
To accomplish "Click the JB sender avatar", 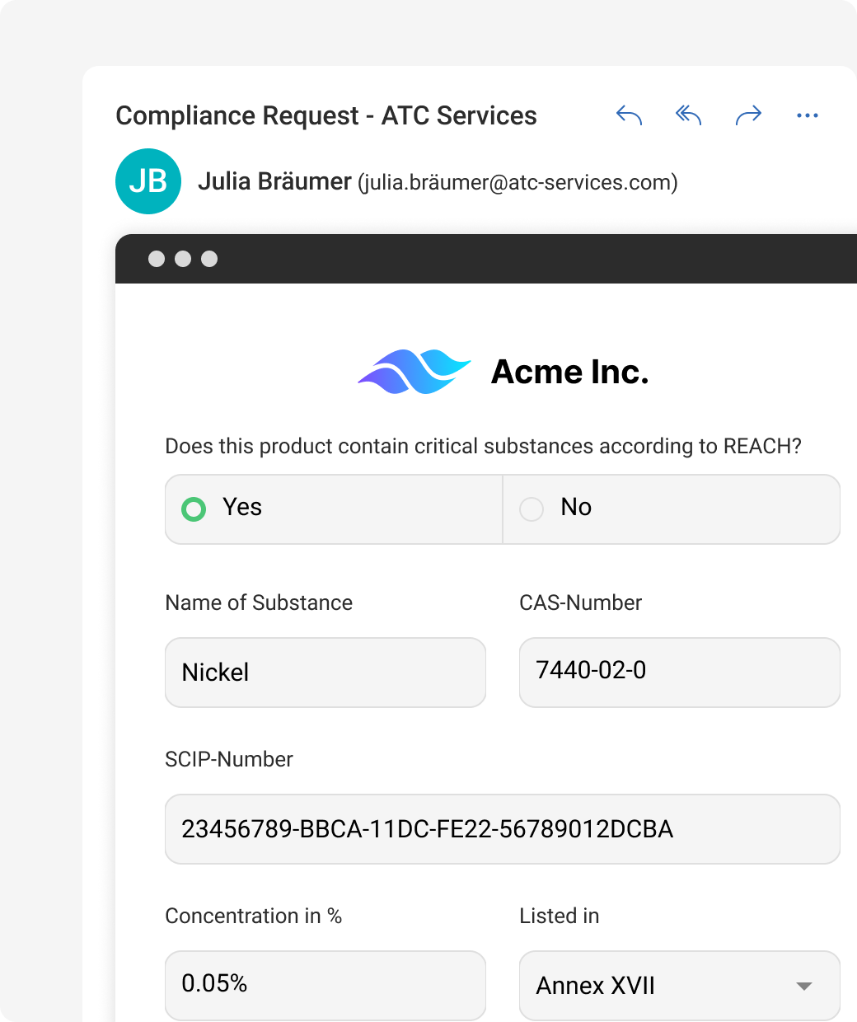I will [148, 181].
